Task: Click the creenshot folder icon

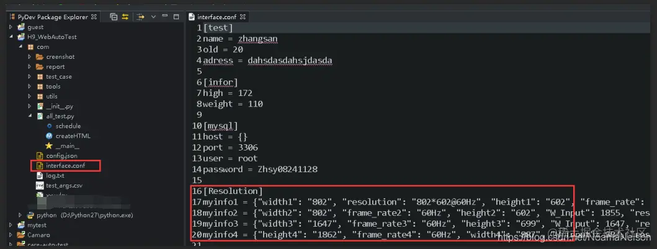Action: (x=40, y=56)
